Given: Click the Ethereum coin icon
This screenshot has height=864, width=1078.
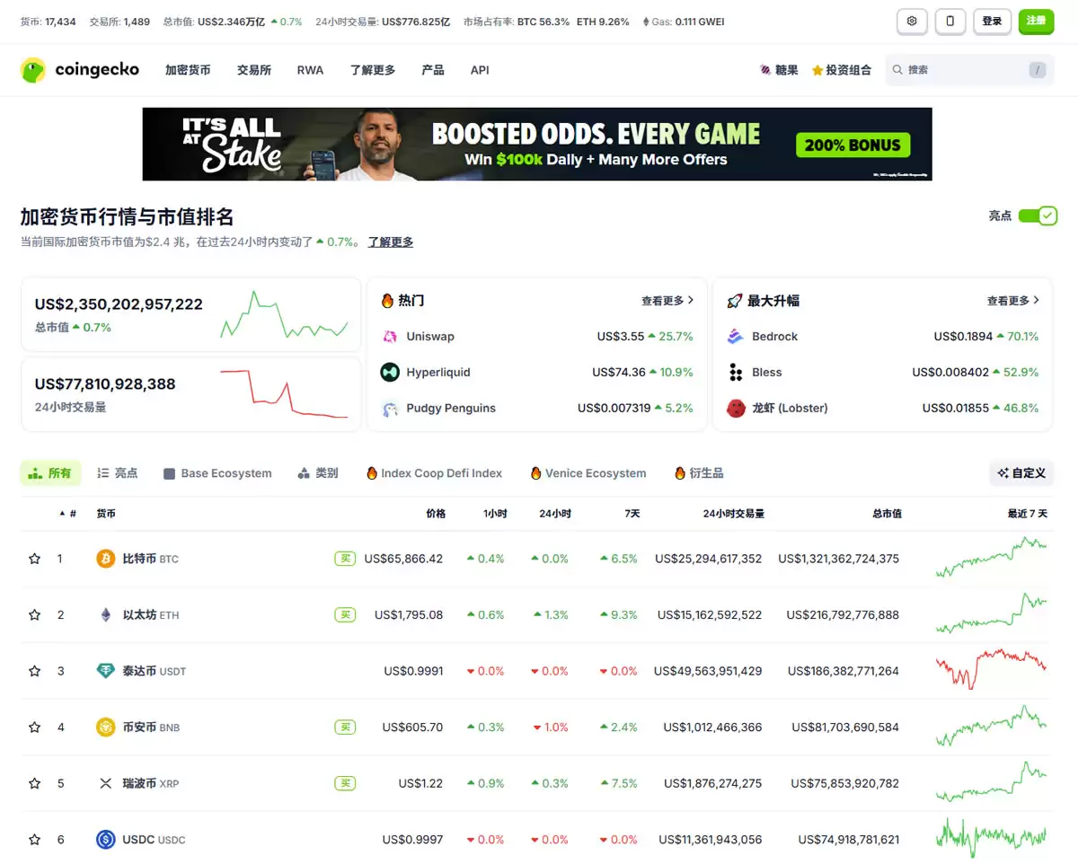Looking at the screenshot, I should [x=106, y=615].
